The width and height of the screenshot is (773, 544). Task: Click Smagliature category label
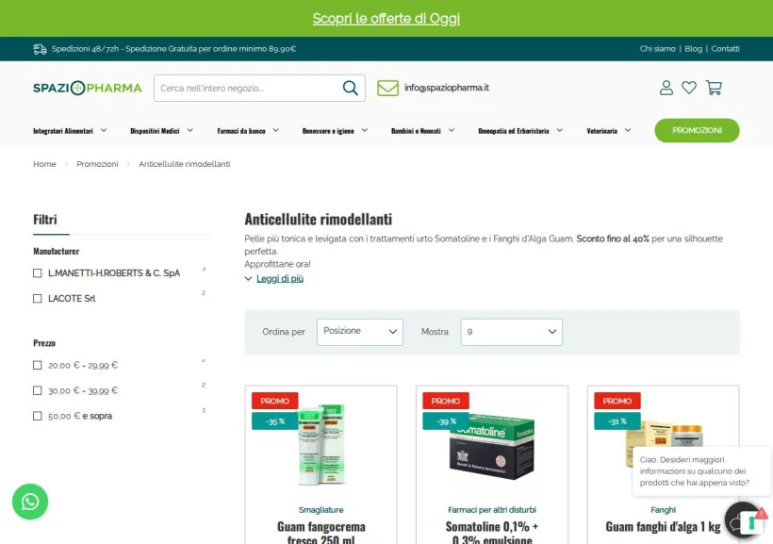pyautogui.click(x=321, y=509)
